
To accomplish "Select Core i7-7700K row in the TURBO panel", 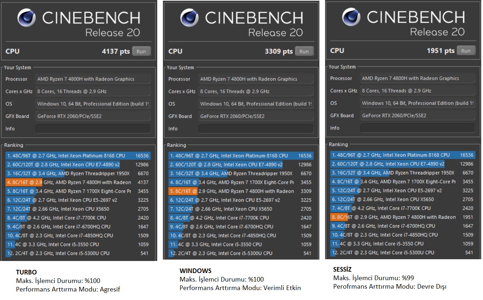I will click(78, 218).
